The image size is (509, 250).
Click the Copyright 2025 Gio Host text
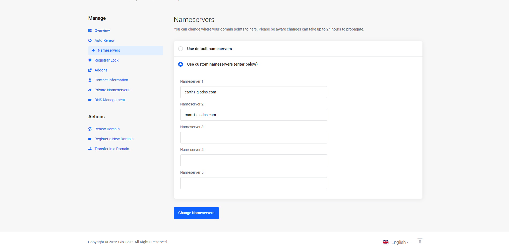128,242
